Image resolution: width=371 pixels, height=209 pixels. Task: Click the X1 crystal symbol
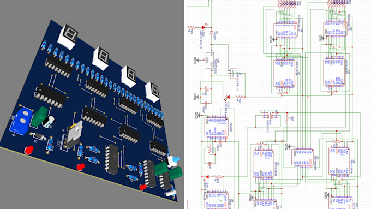(x=210, y=164)
